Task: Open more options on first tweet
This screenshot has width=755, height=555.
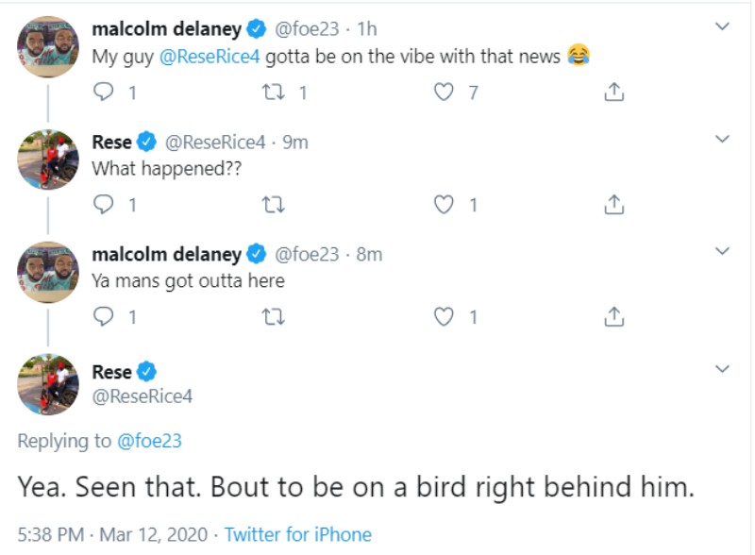Action: click(x=722, y=27)
